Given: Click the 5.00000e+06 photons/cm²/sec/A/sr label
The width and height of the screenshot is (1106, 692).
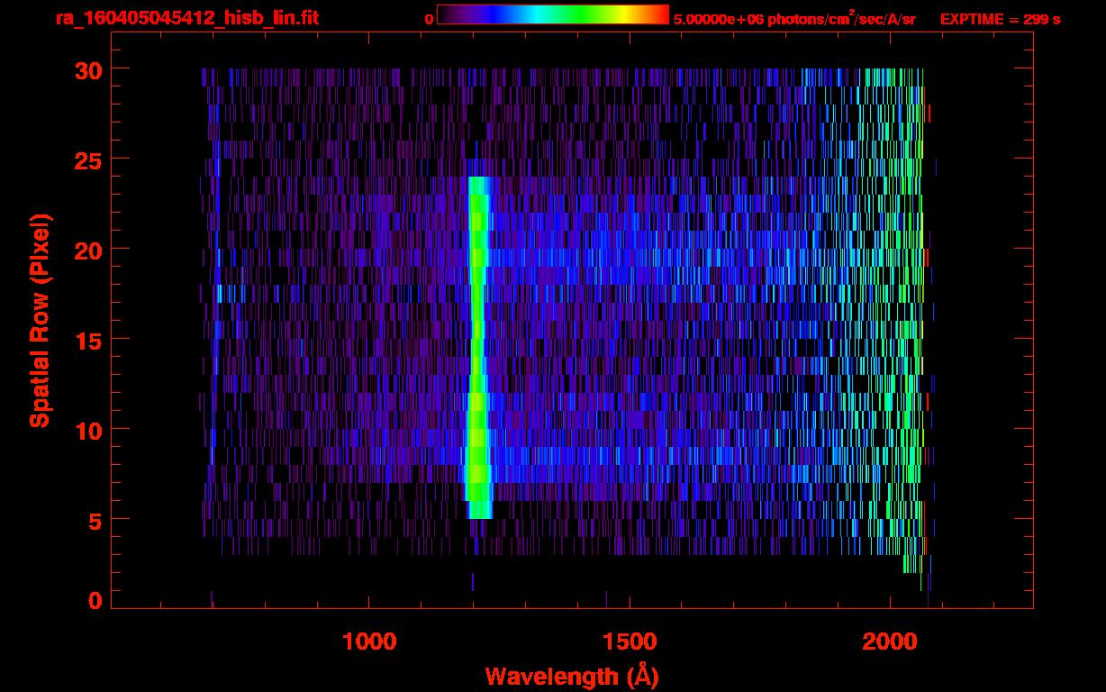Looking at the screenshot, I should point(794,19).
